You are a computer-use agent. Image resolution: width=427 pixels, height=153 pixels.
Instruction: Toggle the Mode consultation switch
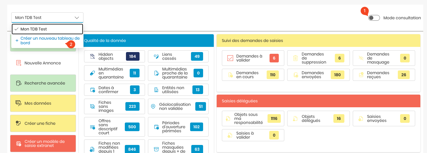[374, 18]
